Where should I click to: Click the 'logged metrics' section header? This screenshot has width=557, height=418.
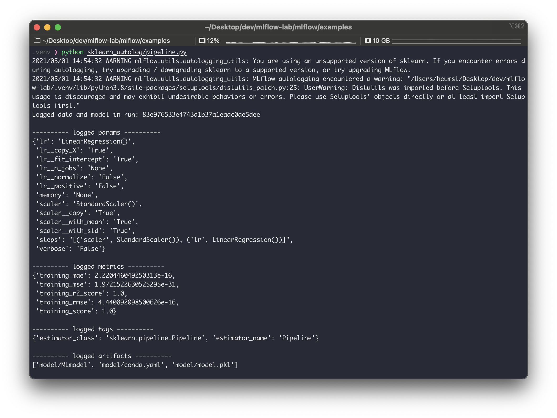coord(98,267)
